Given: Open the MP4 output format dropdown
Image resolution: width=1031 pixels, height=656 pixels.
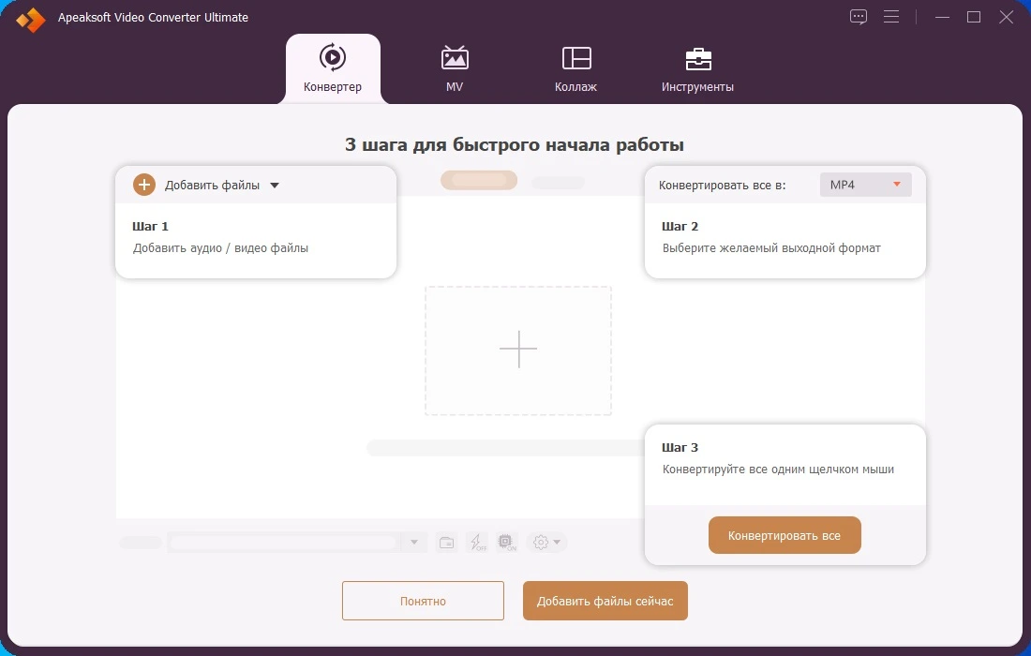Looking at the screenshot, I should (x=865, y=185).
